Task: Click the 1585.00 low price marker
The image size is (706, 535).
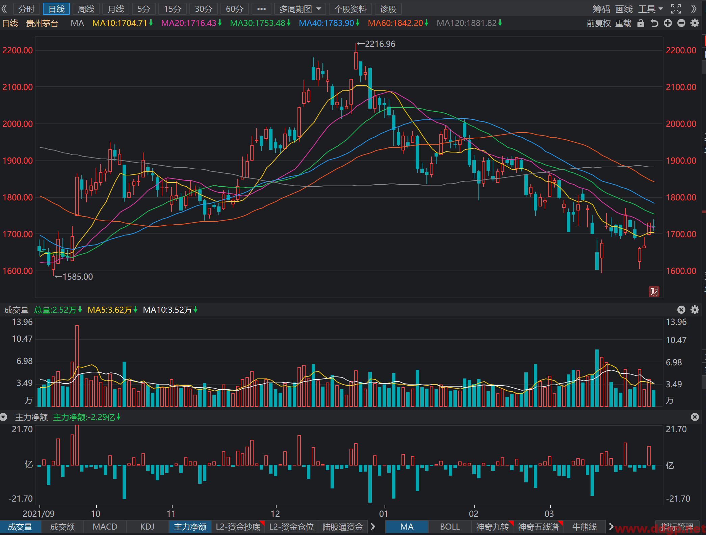Action: coord(74,277)
